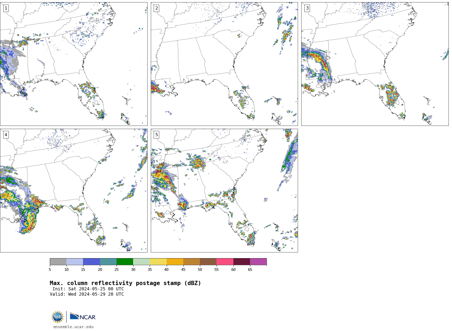Open ensemble member 1 map panel
Screen dimensions: 452x331
(74, 64)
